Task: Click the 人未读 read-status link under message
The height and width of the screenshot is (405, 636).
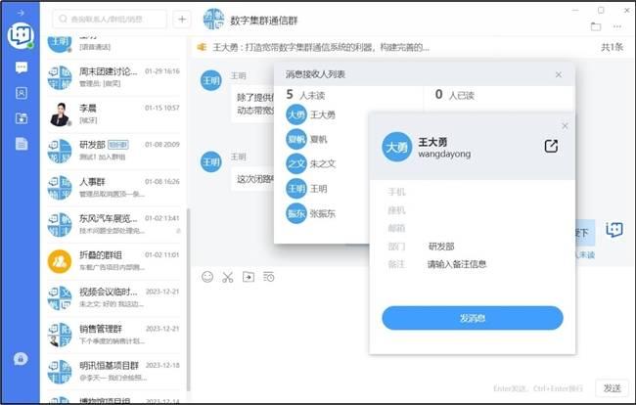Action: (585, 255)
